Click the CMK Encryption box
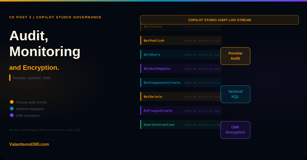Screen dimensions: 307x160 pyautogui.click(x=235, y=130)
